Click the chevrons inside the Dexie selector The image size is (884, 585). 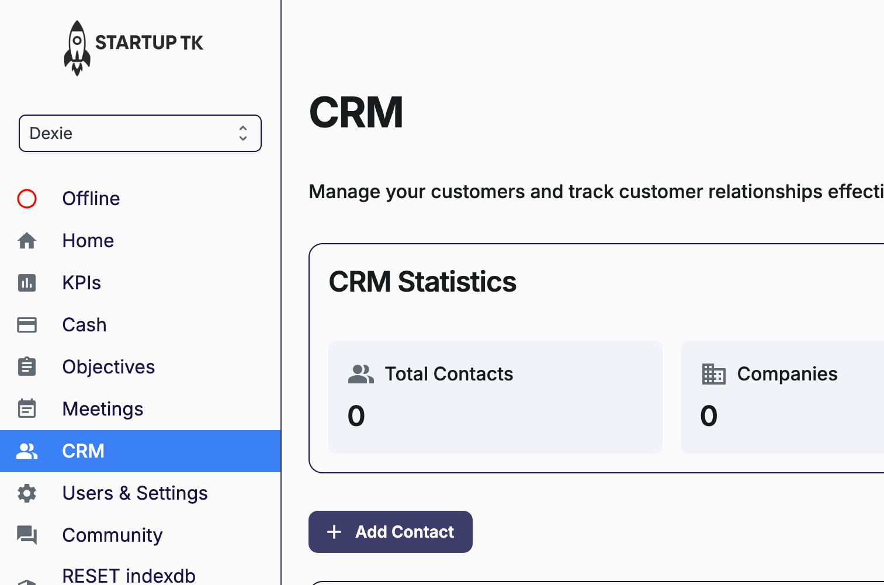[243, 133]
